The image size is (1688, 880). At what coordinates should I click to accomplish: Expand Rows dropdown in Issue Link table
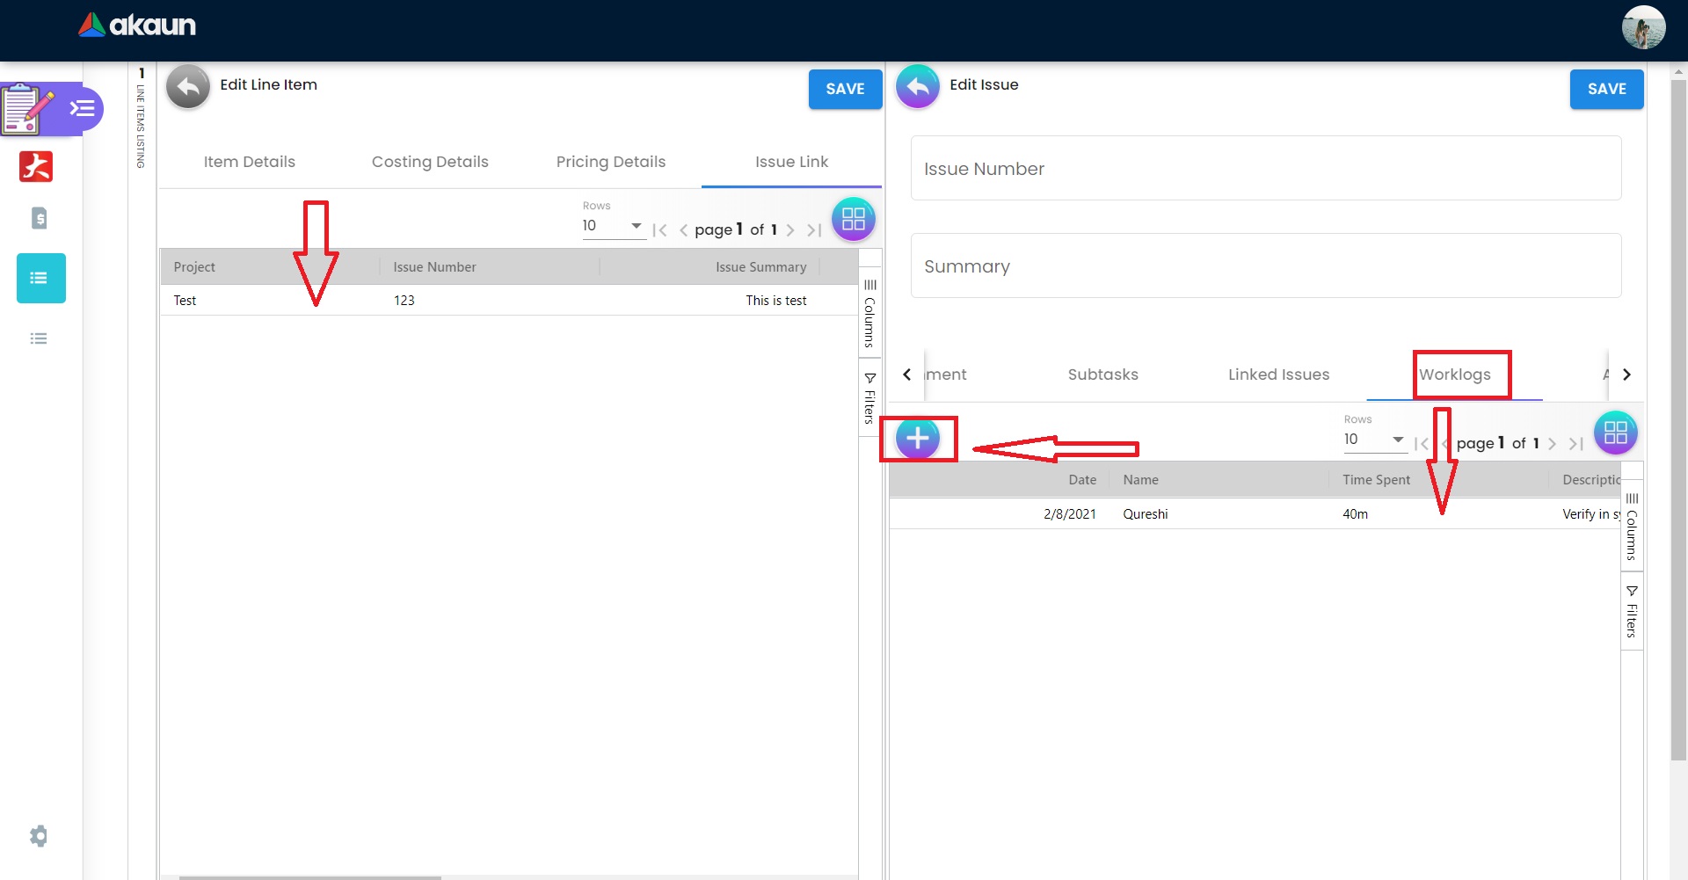(x=613, y=227)
